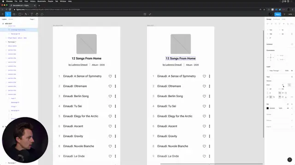
Task: Open the Page 1 pages dropdown
Action: click(32, 19)
